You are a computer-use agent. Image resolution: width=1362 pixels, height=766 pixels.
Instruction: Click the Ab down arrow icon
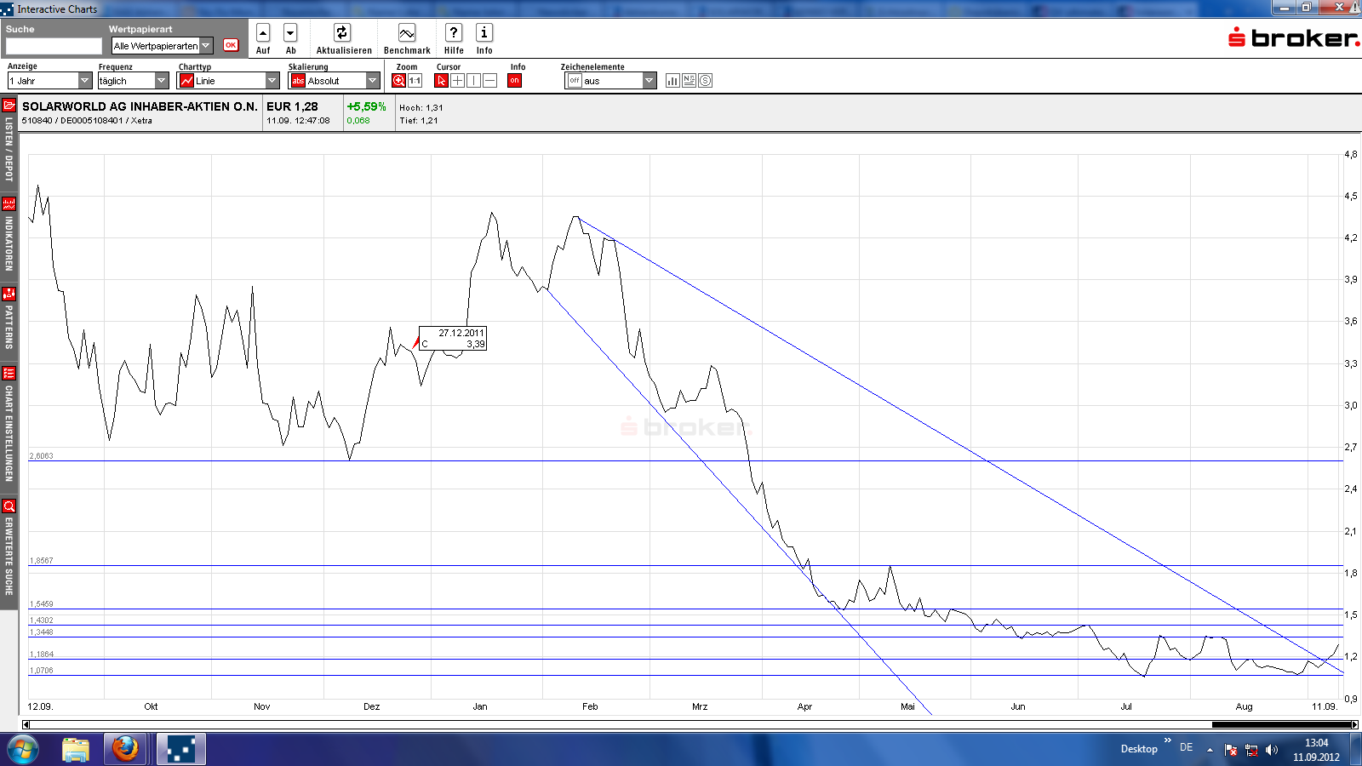290,33
